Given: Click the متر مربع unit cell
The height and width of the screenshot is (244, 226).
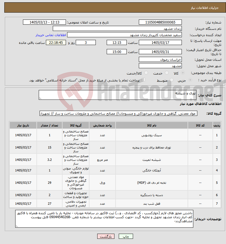Looking at the screenshot, I should pos(102,160).
